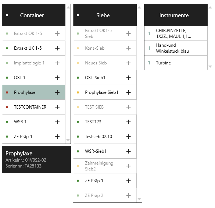Click the up arrow of Siebe list scrollbar
Image resolution: width=215 pixels, height=208 pixels.
click(139, 8)
